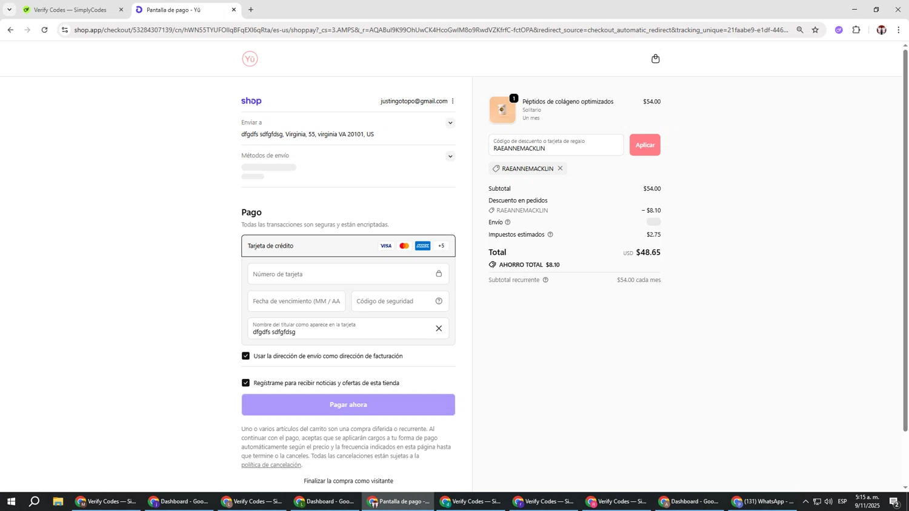
Task: Click the Yū store logo
Action: 250,59
